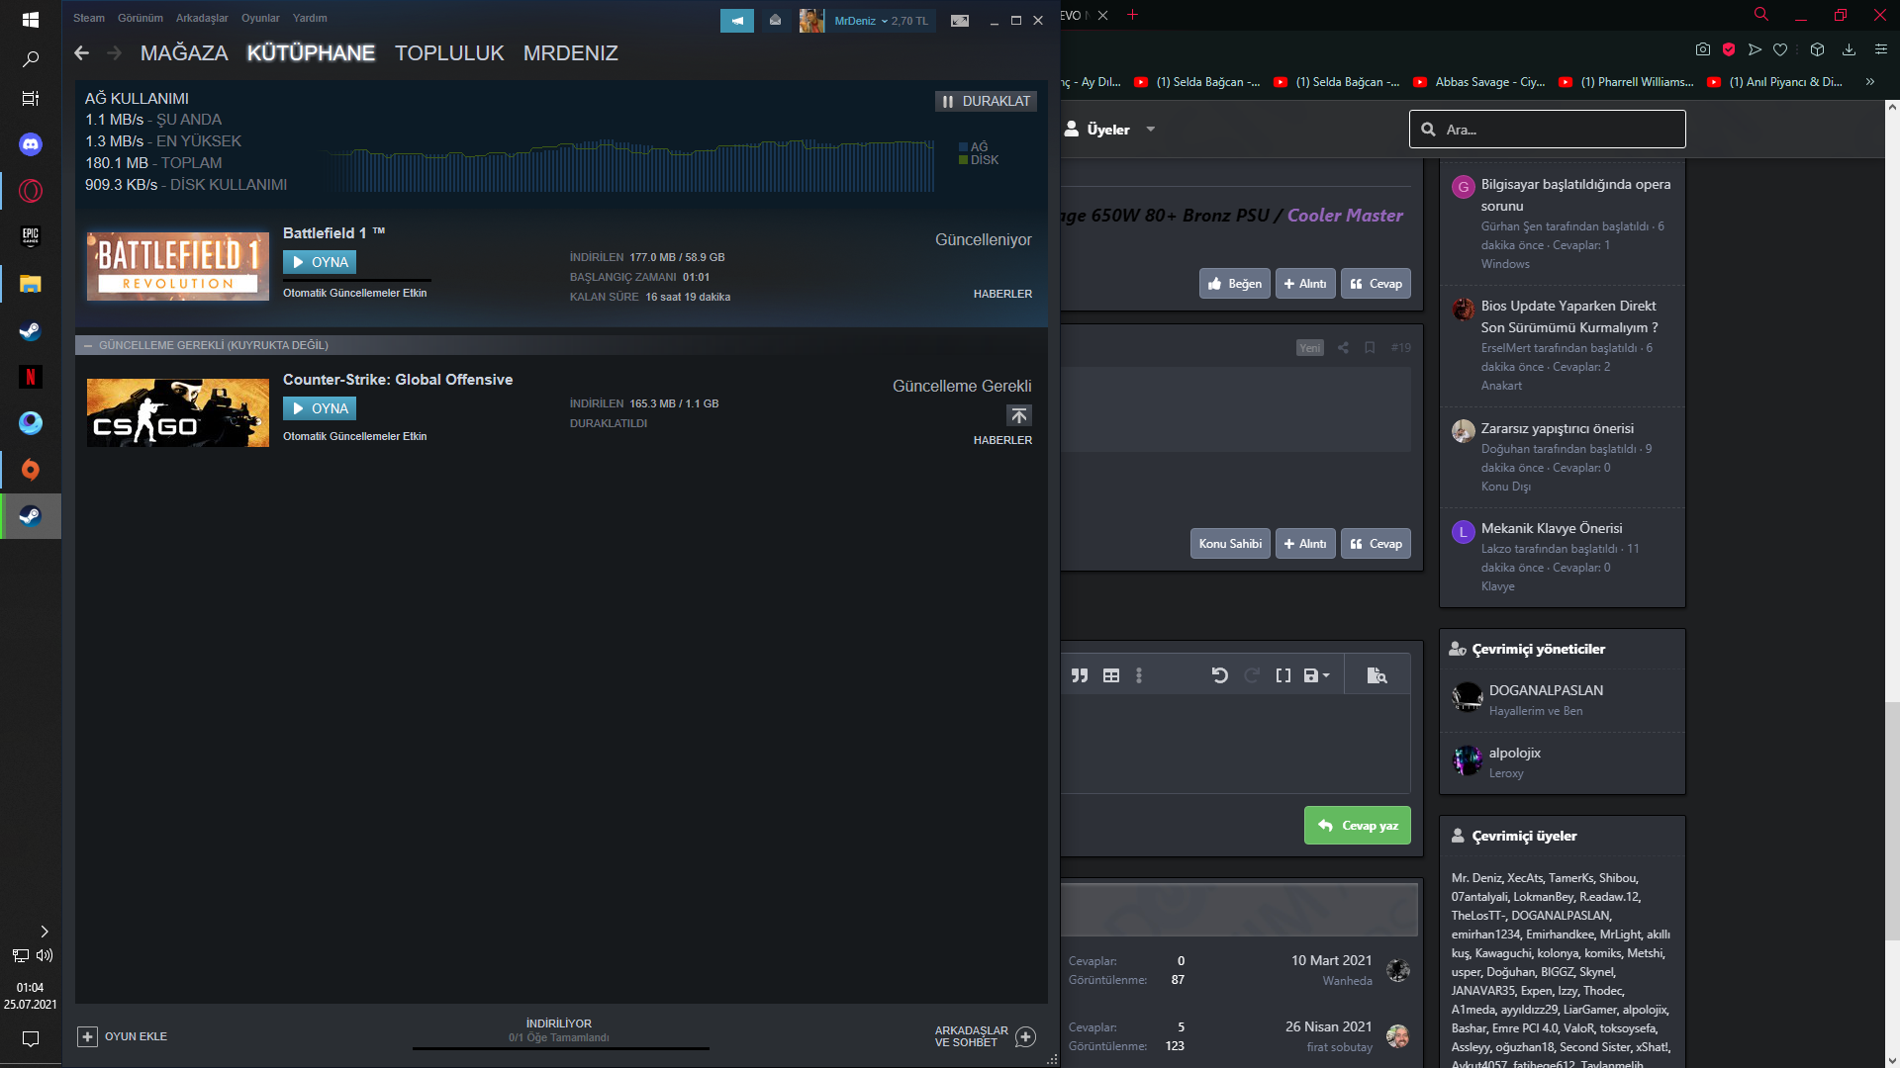Preview the reply in forum editor
Image resolution: width=1900 pixels, height=1068 pixels.
(1377, 675)
